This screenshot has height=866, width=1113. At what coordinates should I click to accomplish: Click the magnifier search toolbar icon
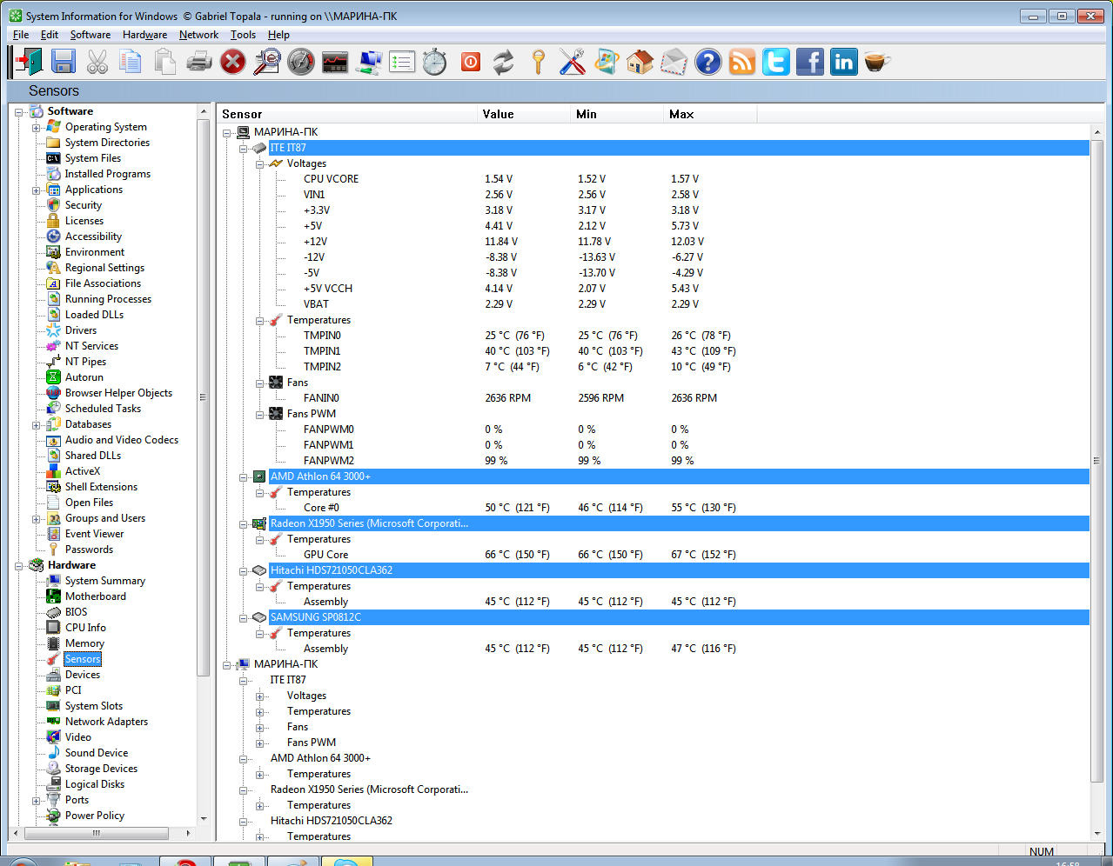(x=266, y=62)
